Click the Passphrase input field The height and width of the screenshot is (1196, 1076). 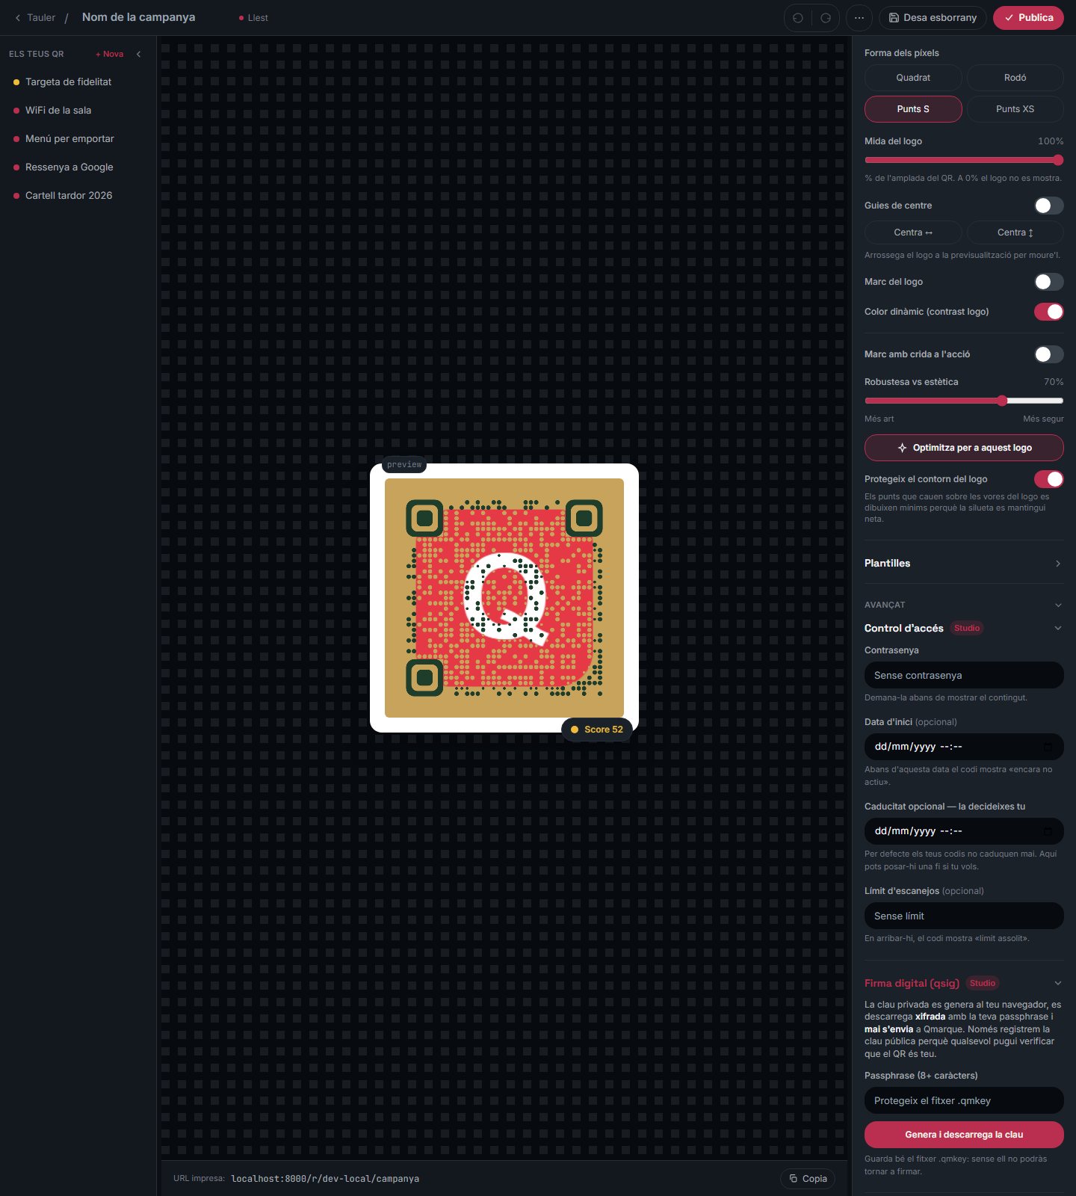pyautogui.click(x=964, y=1100)
